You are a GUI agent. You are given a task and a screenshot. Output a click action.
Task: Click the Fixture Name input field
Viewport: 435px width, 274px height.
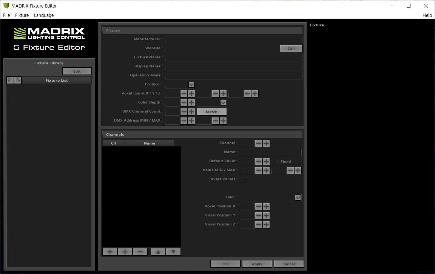point(234,58)
